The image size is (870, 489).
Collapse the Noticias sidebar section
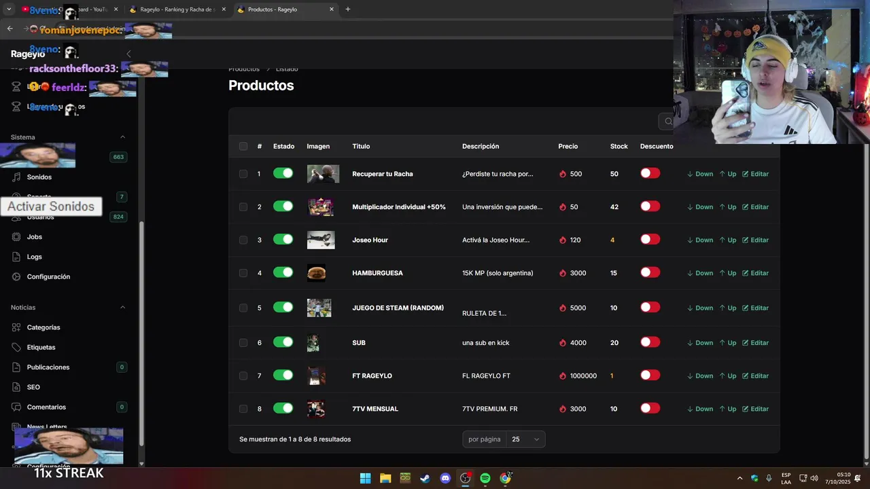coord(122,308)
